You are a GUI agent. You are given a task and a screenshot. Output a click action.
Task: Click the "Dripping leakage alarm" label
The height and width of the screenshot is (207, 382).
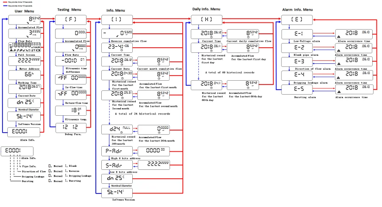coord(310,83)
